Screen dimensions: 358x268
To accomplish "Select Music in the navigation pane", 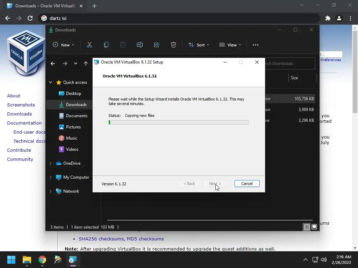I will (x=68, y=138).
